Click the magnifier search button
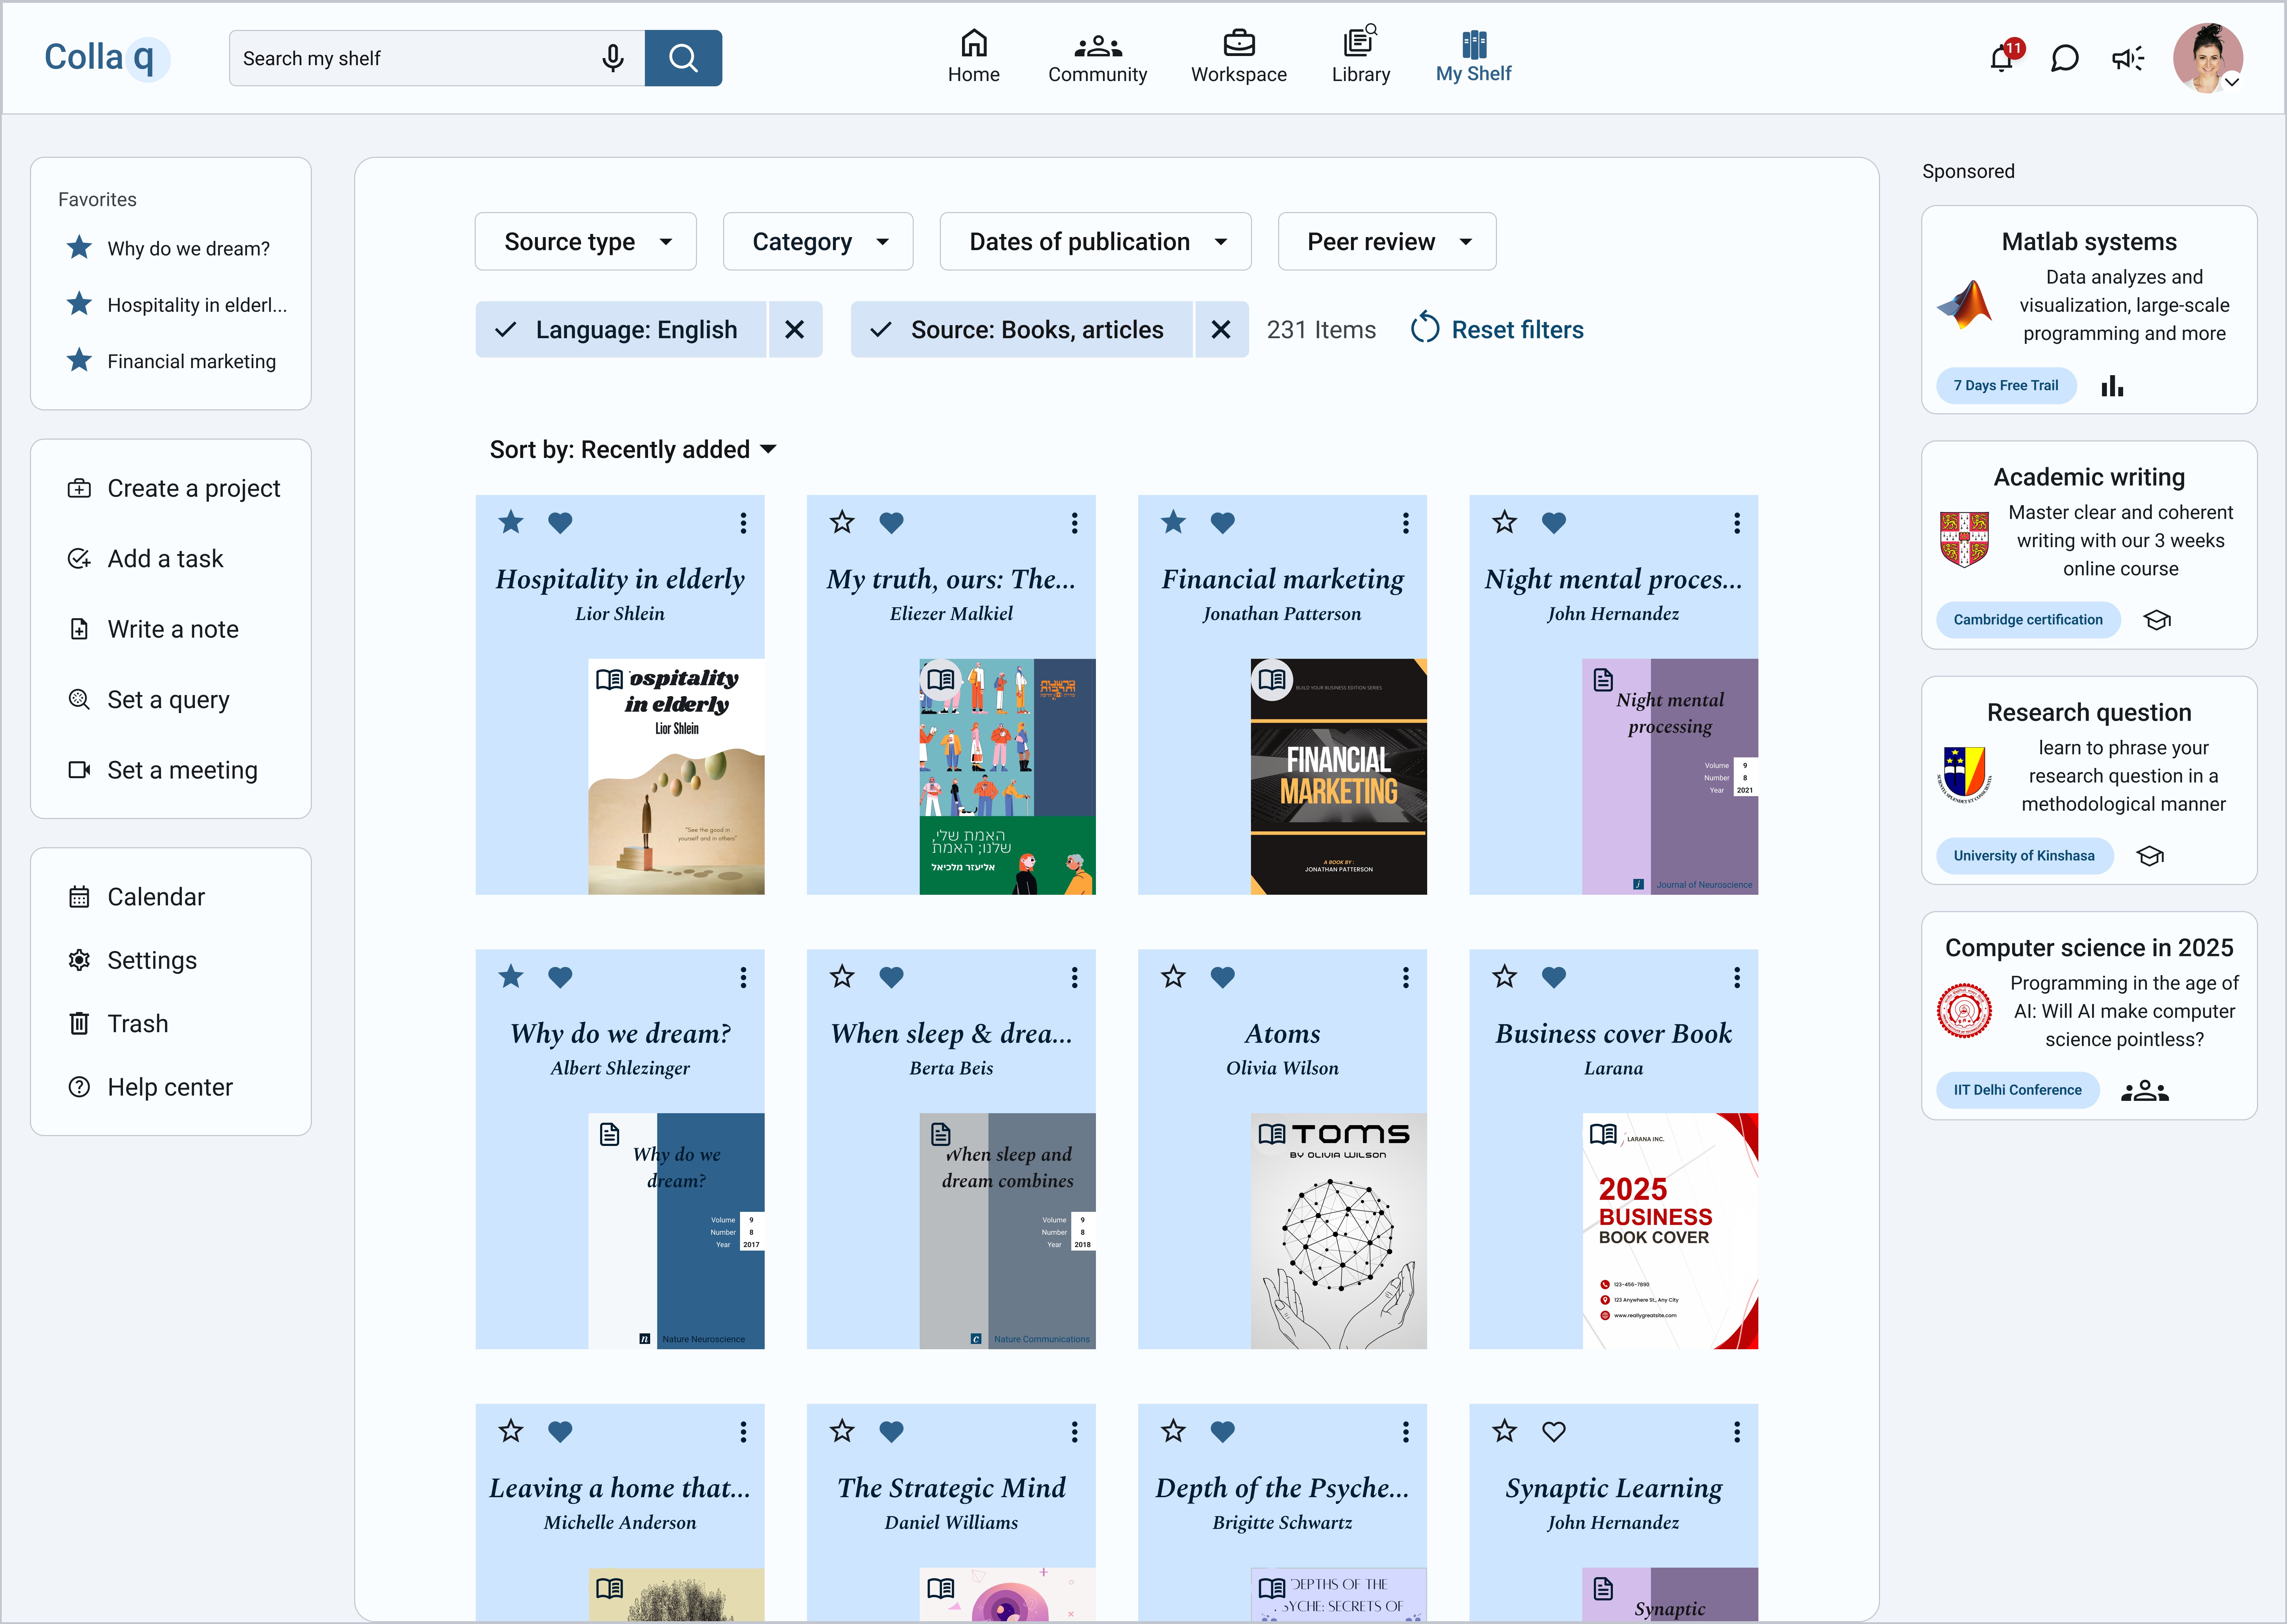 pyautogui.click(x=683, y=58)
